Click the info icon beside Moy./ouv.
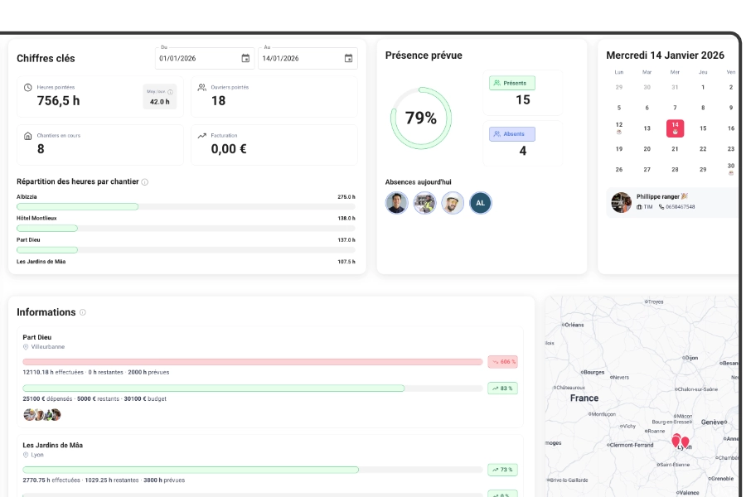Screen dimensions: 746x497 point(170,92)
